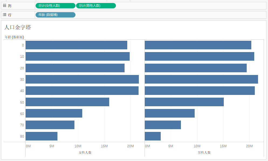The width and height of the screenshot is (268, 161).
Task: Click the 女性人数 axis title
Action: click(85, 152)
